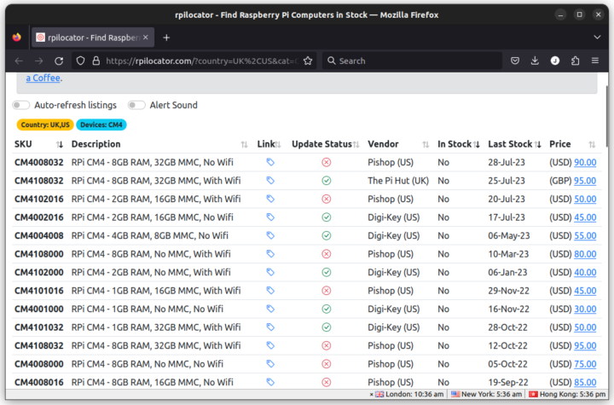The height and width of the screenshot is (405, 614).
Task: Click the Country: UK,US filter tag
Action: 45,124
